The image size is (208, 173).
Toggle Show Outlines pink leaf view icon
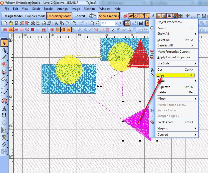(136, 16)
